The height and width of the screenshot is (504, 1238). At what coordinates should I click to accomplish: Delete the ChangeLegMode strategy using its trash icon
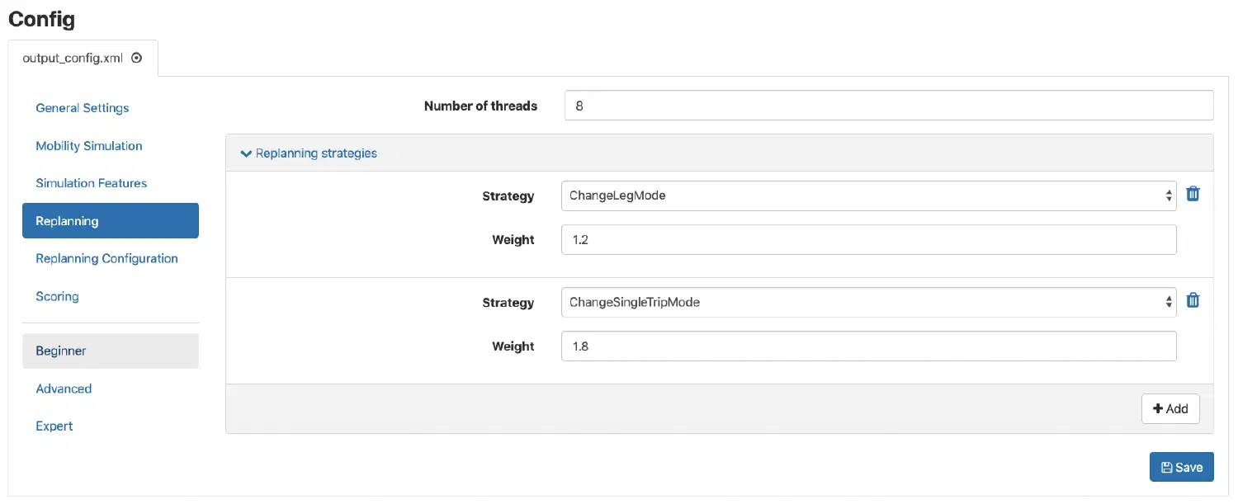pyautogui.click(x=1193, y=193)
